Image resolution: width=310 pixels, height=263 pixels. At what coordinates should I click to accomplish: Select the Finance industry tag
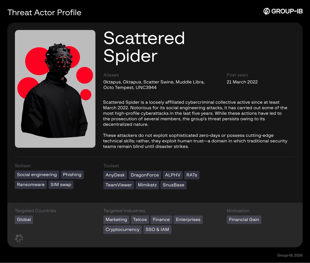pyautogui.click(x=161, y=220)
